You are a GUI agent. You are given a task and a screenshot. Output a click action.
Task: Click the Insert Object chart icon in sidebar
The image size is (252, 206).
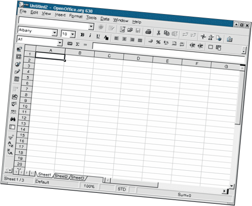click(x=18, y=64)
